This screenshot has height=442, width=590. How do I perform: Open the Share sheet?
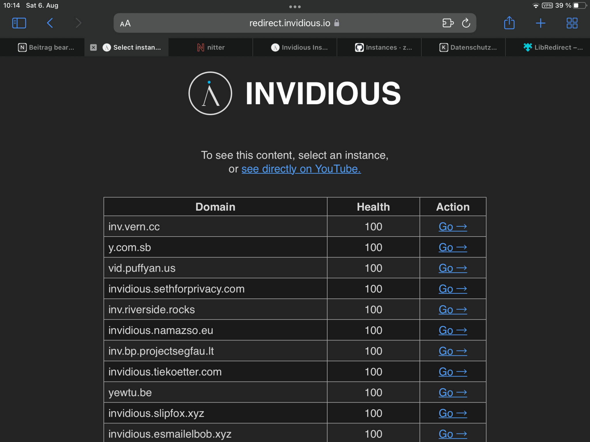click(x=509, y=23)
